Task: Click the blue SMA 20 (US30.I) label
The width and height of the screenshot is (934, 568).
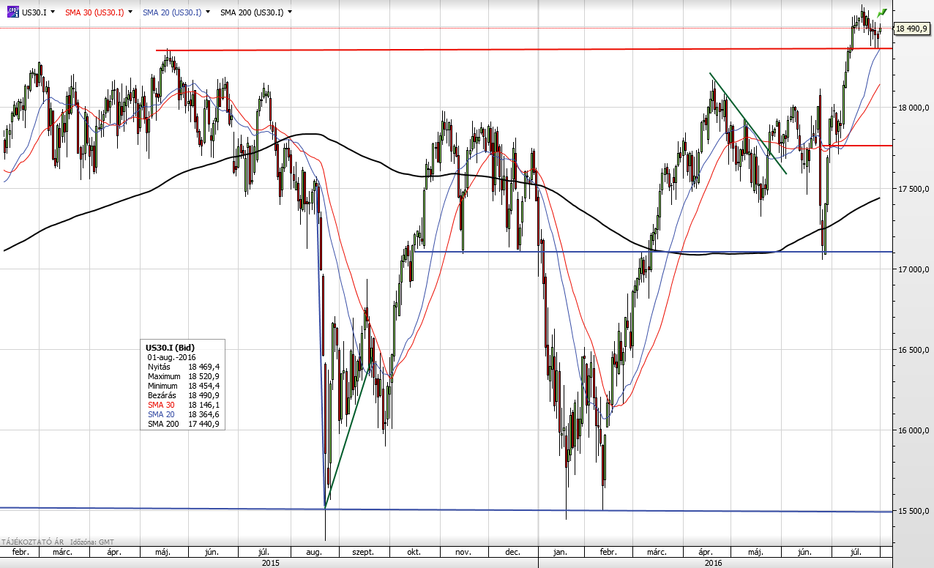Action: coord(172,12)
